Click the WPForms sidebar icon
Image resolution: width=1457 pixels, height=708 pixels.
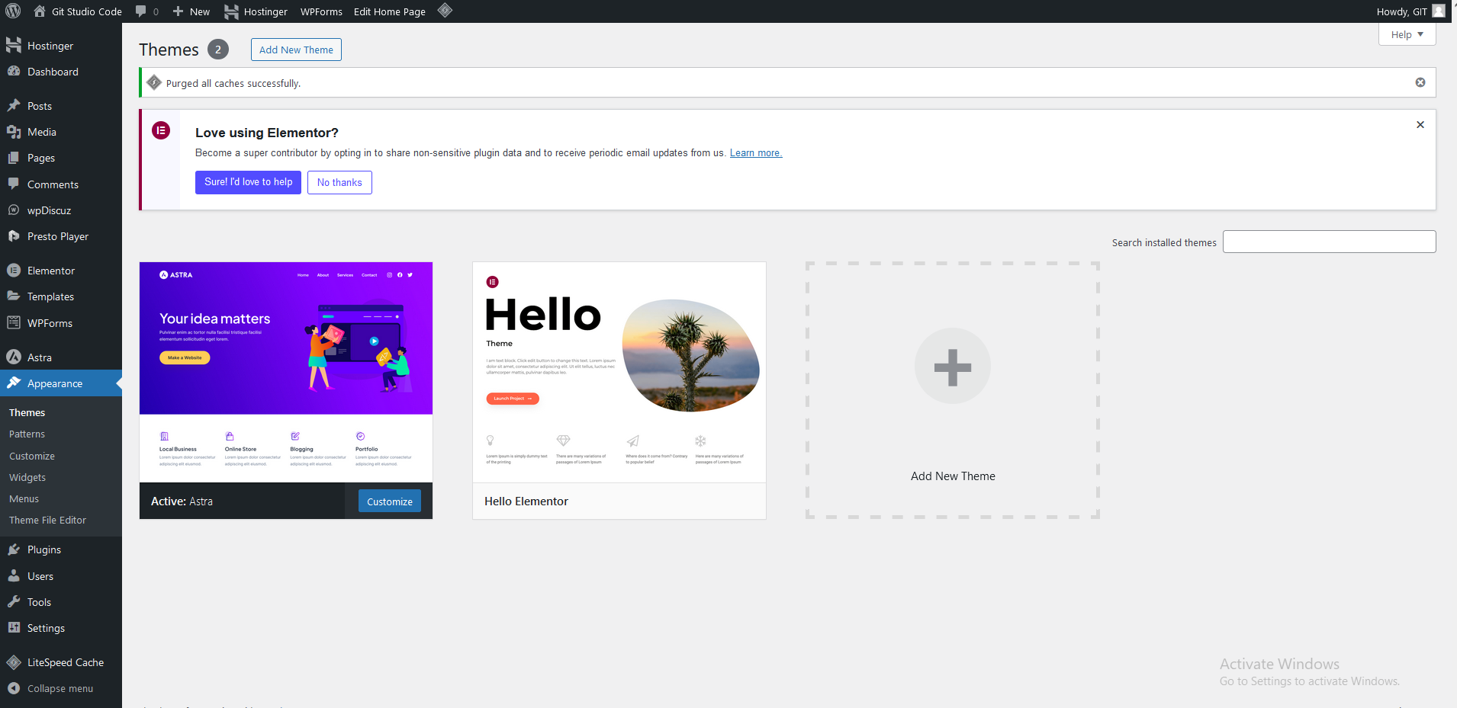pyautogui.click(x=14, y=323)
